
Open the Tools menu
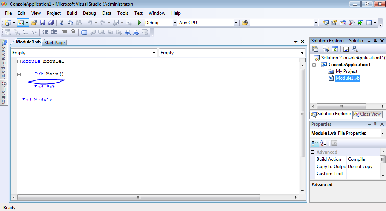pos(123,13)
